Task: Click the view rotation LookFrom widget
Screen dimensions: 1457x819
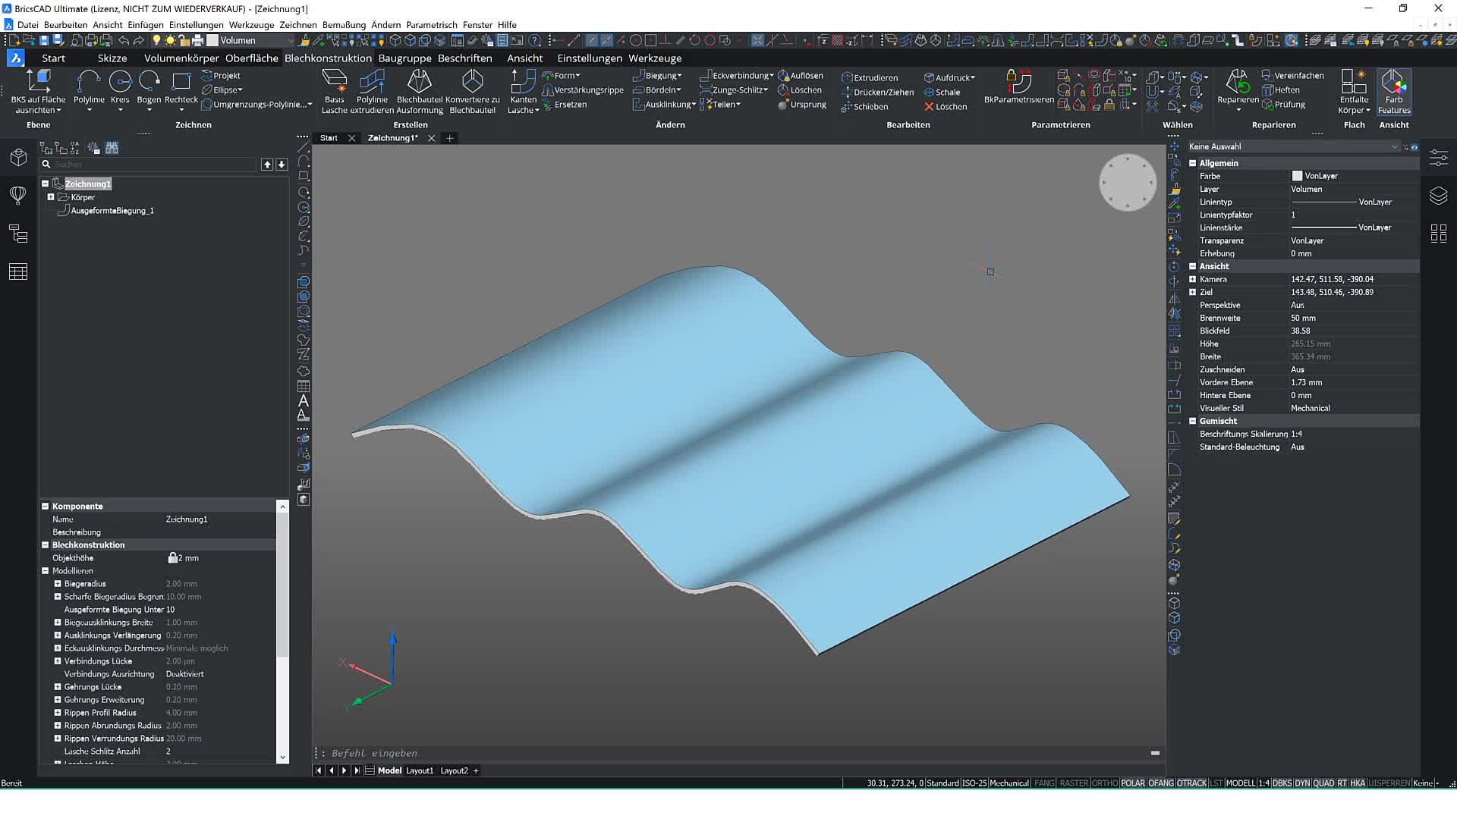Action: click(x=1127, y=182)
